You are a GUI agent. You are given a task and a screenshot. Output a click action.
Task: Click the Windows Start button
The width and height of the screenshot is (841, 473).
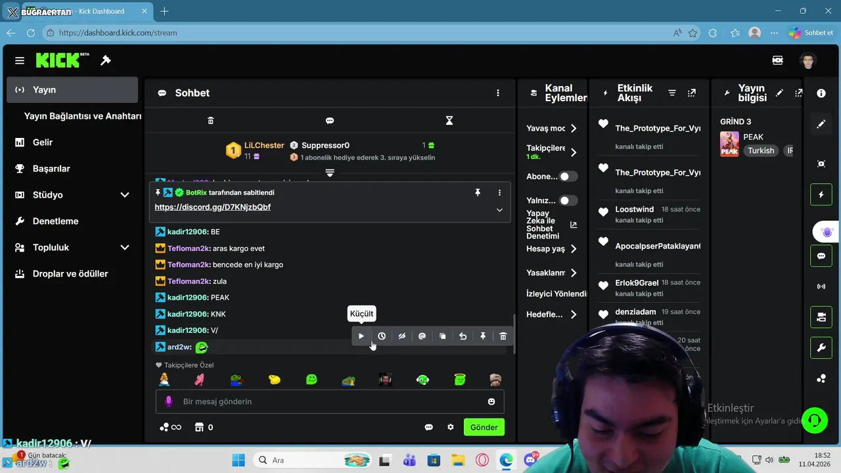(238, 460)
